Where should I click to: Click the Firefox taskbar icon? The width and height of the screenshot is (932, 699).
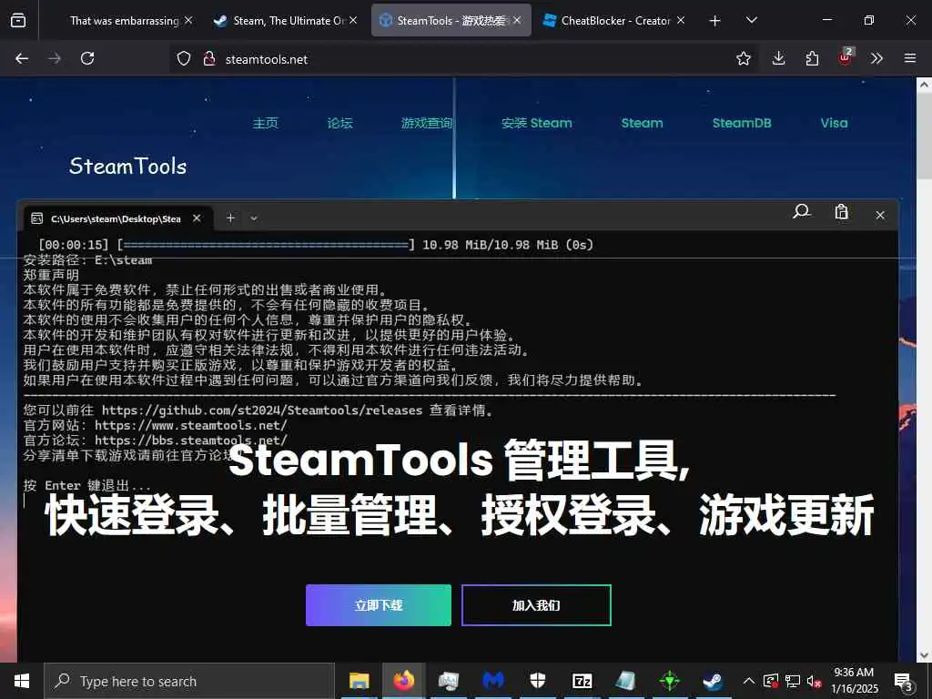coord(403,681)
